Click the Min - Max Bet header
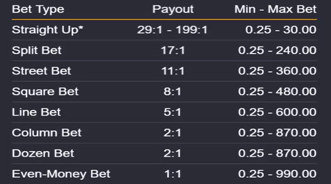Viewport: 331px width, 184px height. (x=275, y=9)
